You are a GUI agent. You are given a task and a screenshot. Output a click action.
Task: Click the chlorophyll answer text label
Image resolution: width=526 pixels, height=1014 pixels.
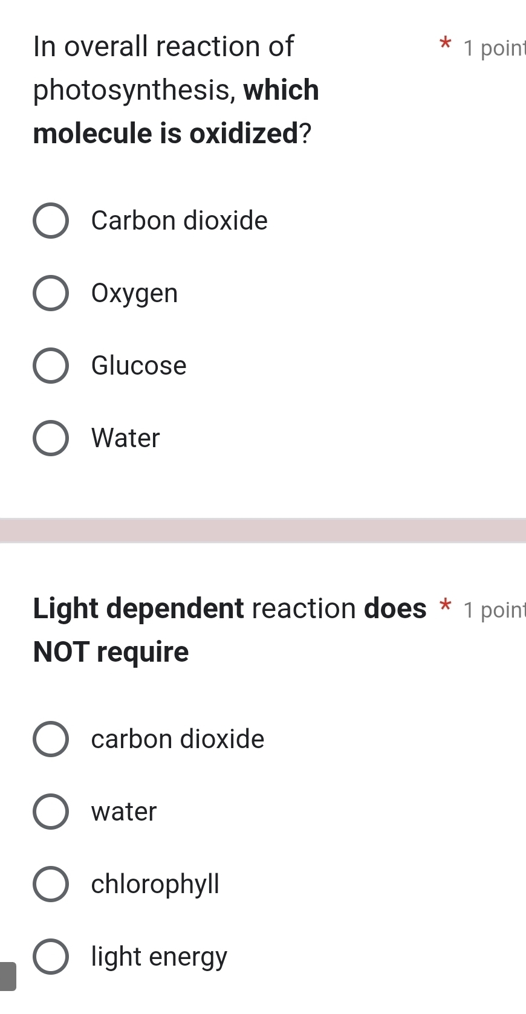155,883
